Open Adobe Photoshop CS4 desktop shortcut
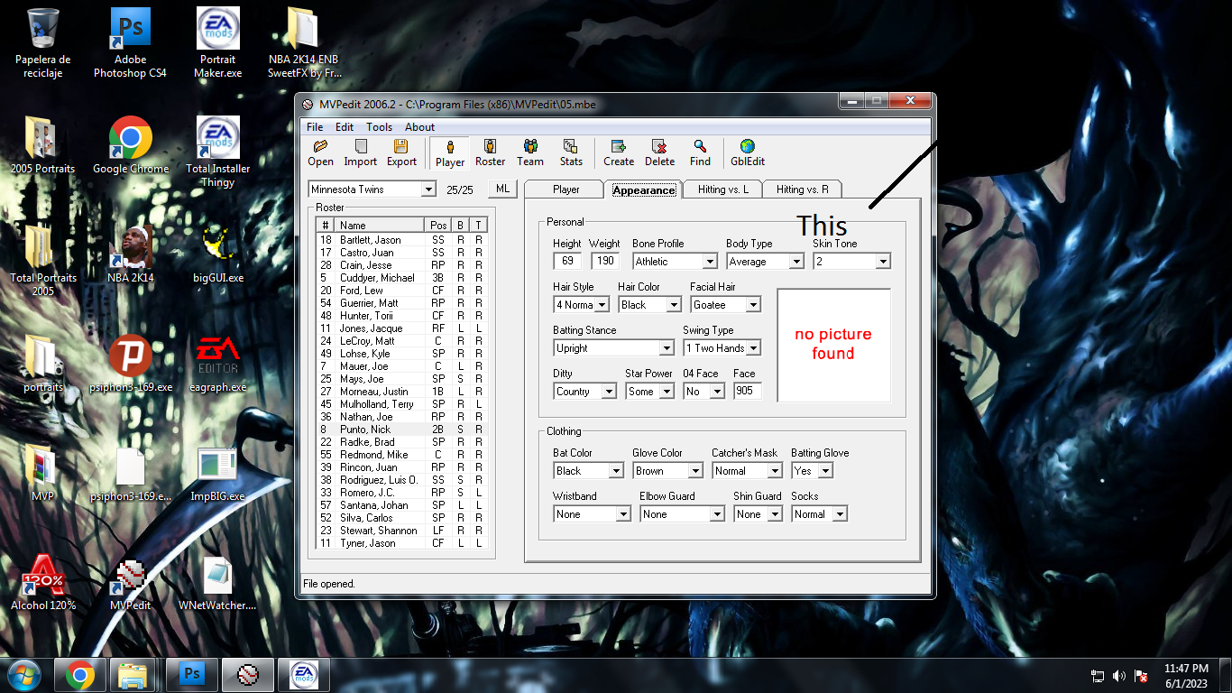This screenshot has height=693, width=1232. click(x=130, y=43)
